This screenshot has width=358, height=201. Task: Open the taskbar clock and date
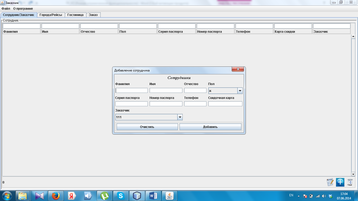tap(344, 196)
